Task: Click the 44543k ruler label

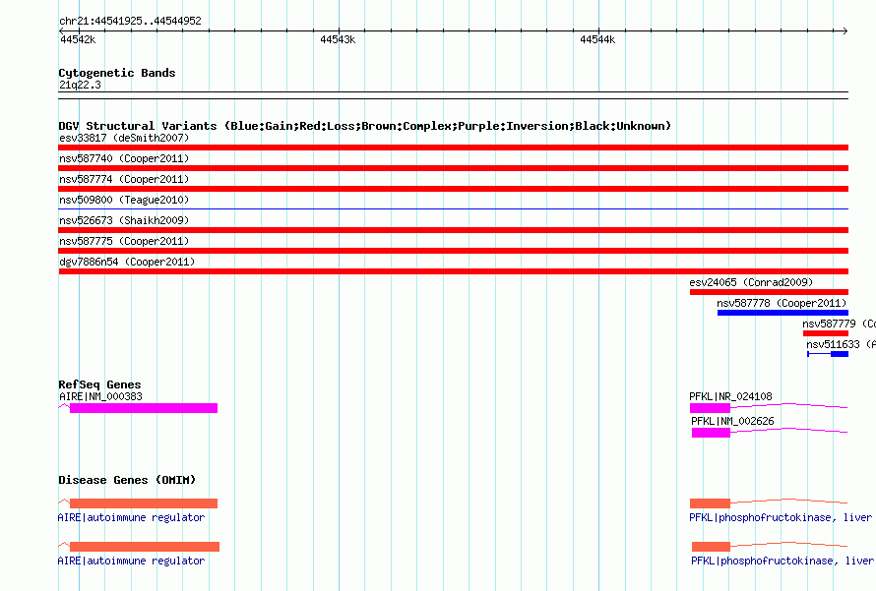Action: tap(338, 39)
